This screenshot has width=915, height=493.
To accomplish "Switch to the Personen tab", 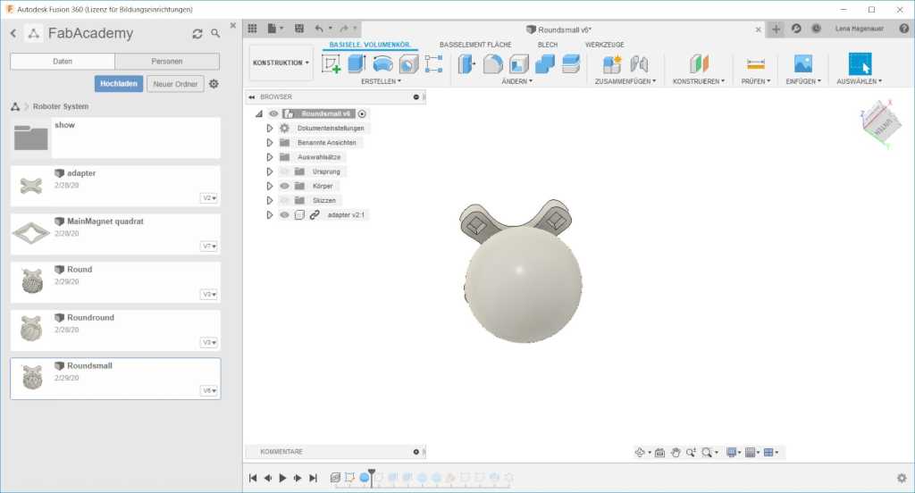I will coord(167,62).
